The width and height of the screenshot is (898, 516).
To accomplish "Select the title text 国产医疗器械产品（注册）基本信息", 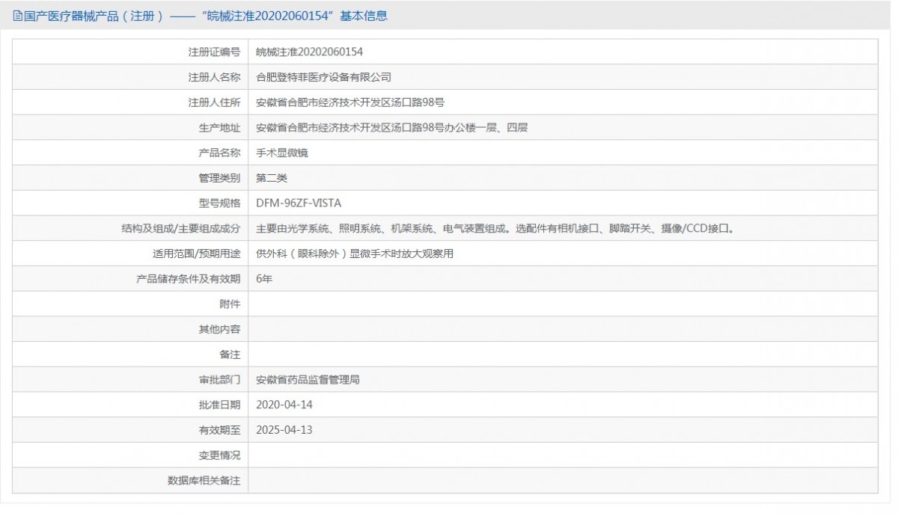I will point(205,16).
